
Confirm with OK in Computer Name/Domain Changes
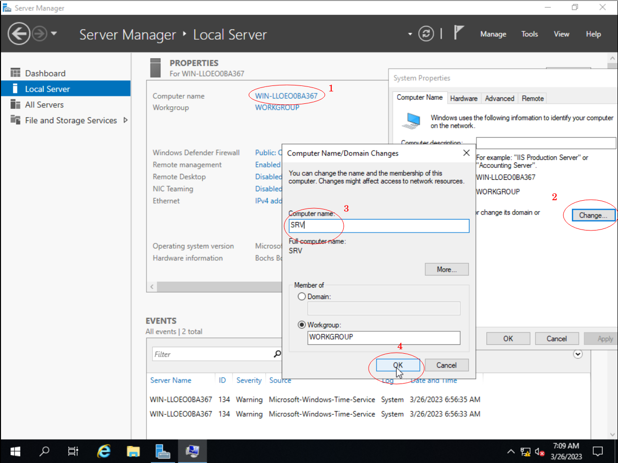pos(398,365)
